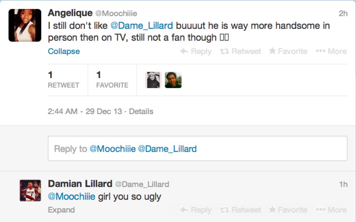Favorite the @Dame_Lillard reply
The image size is (356, 222).
coord(288,210)
